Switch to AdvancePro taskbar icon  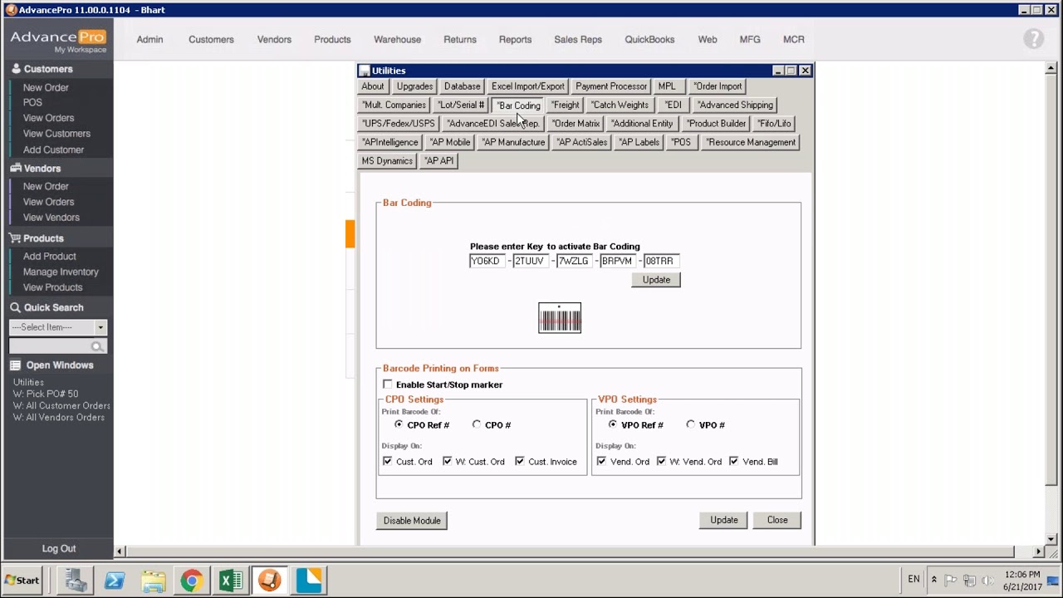(269, 580)
